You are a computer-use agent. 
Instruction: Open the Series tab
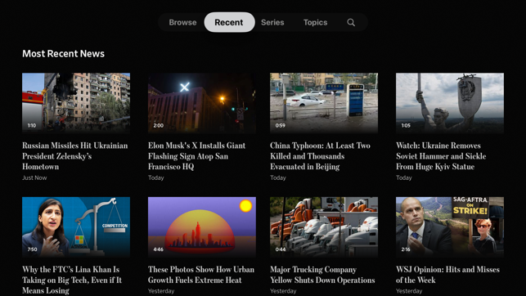(272, 22)
